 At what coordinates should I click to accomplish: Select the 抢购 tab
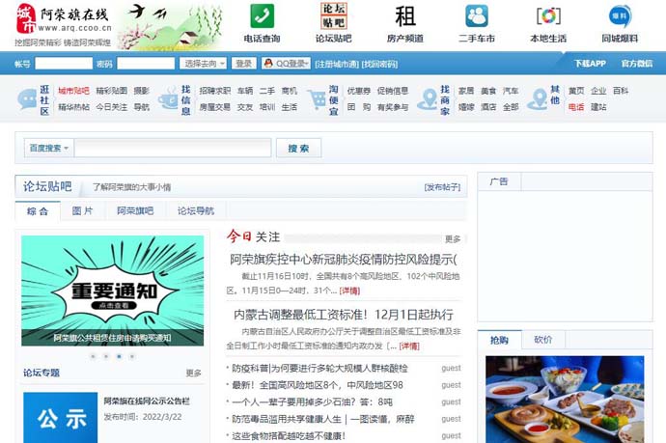[x=500, y=341]
